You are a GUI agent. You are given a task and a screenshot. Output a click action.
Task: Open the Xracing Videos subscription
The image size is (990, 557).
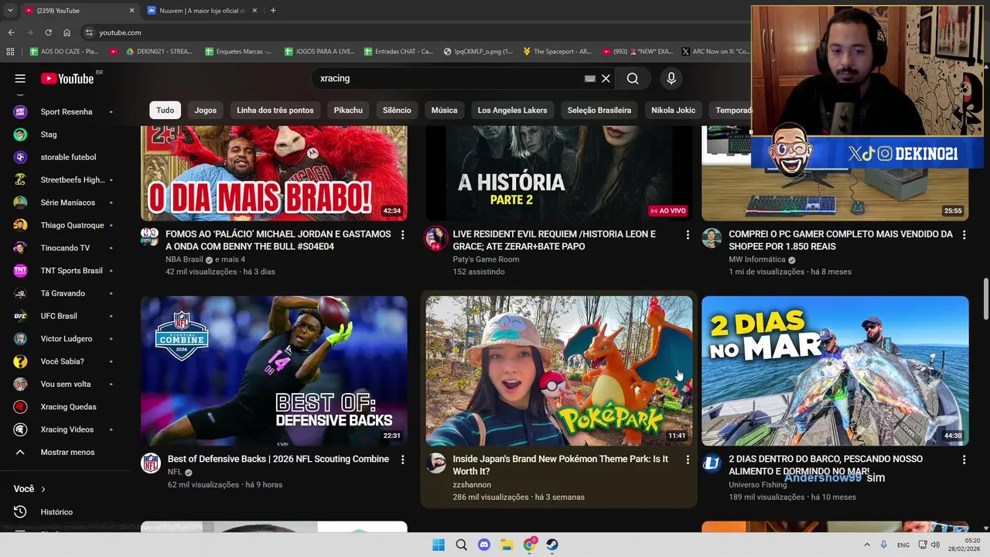pos(66,429)
